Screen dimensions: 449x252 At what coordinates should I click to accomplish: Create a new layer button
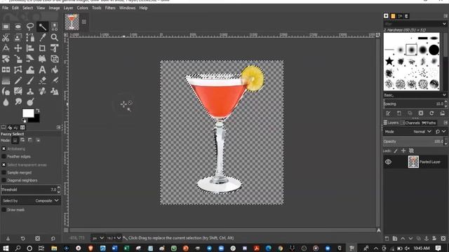pyautogui.click(x=387, y=238)
